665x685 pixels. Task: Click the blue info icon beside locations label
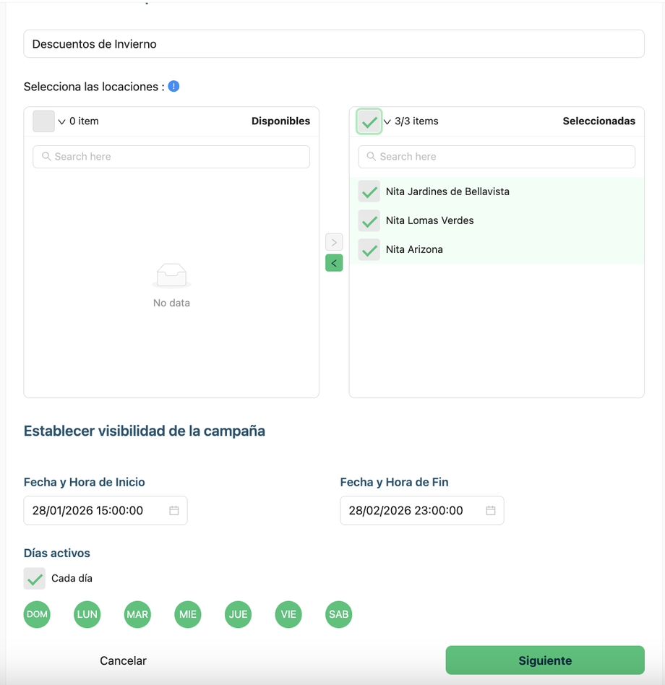click(173, 87)
